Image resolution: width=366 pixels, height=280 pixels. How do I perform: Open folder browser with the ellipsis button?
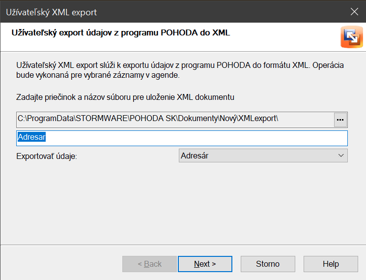pyautogui.click(x=340, y=120)
